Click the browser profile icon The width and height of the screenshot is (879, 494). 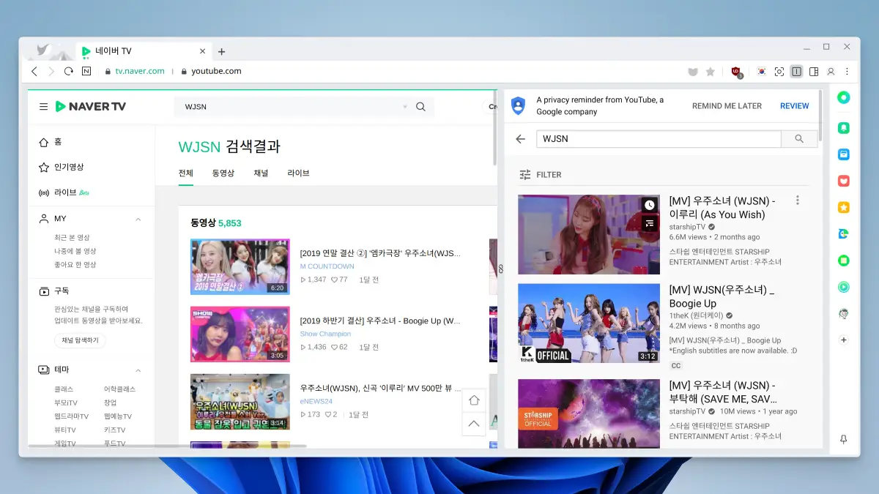point(831,72)
